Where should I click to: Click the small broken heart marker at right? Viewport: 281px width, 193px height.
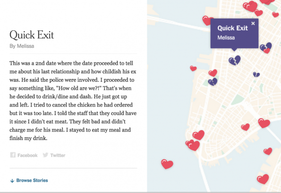256,74
